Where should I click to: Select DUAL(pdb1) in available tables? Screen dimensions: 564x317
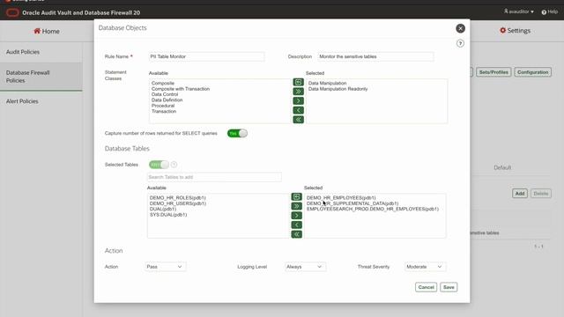click(162, 209)
